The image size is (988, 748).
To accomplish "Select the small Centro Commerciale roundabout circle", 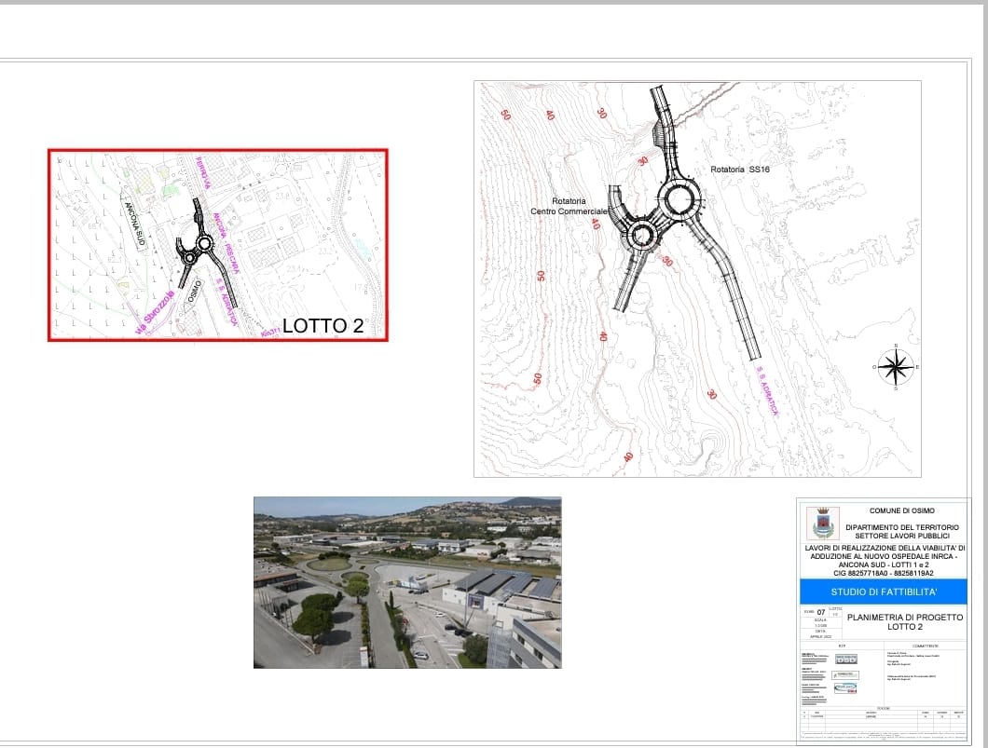I will tap(641, 235).
